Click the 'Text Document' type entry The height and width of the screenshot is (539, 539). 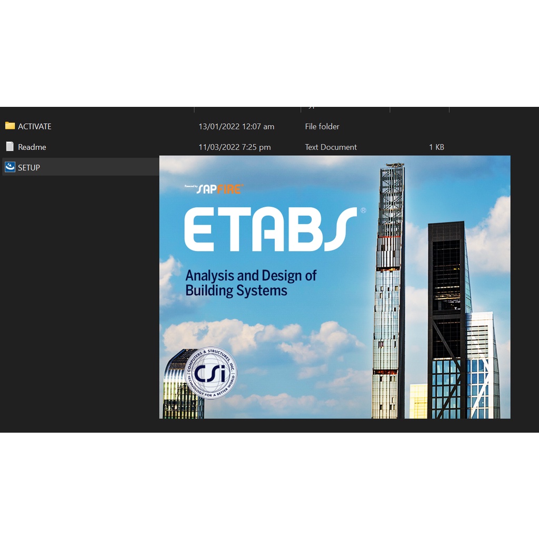tap(331, 147)
